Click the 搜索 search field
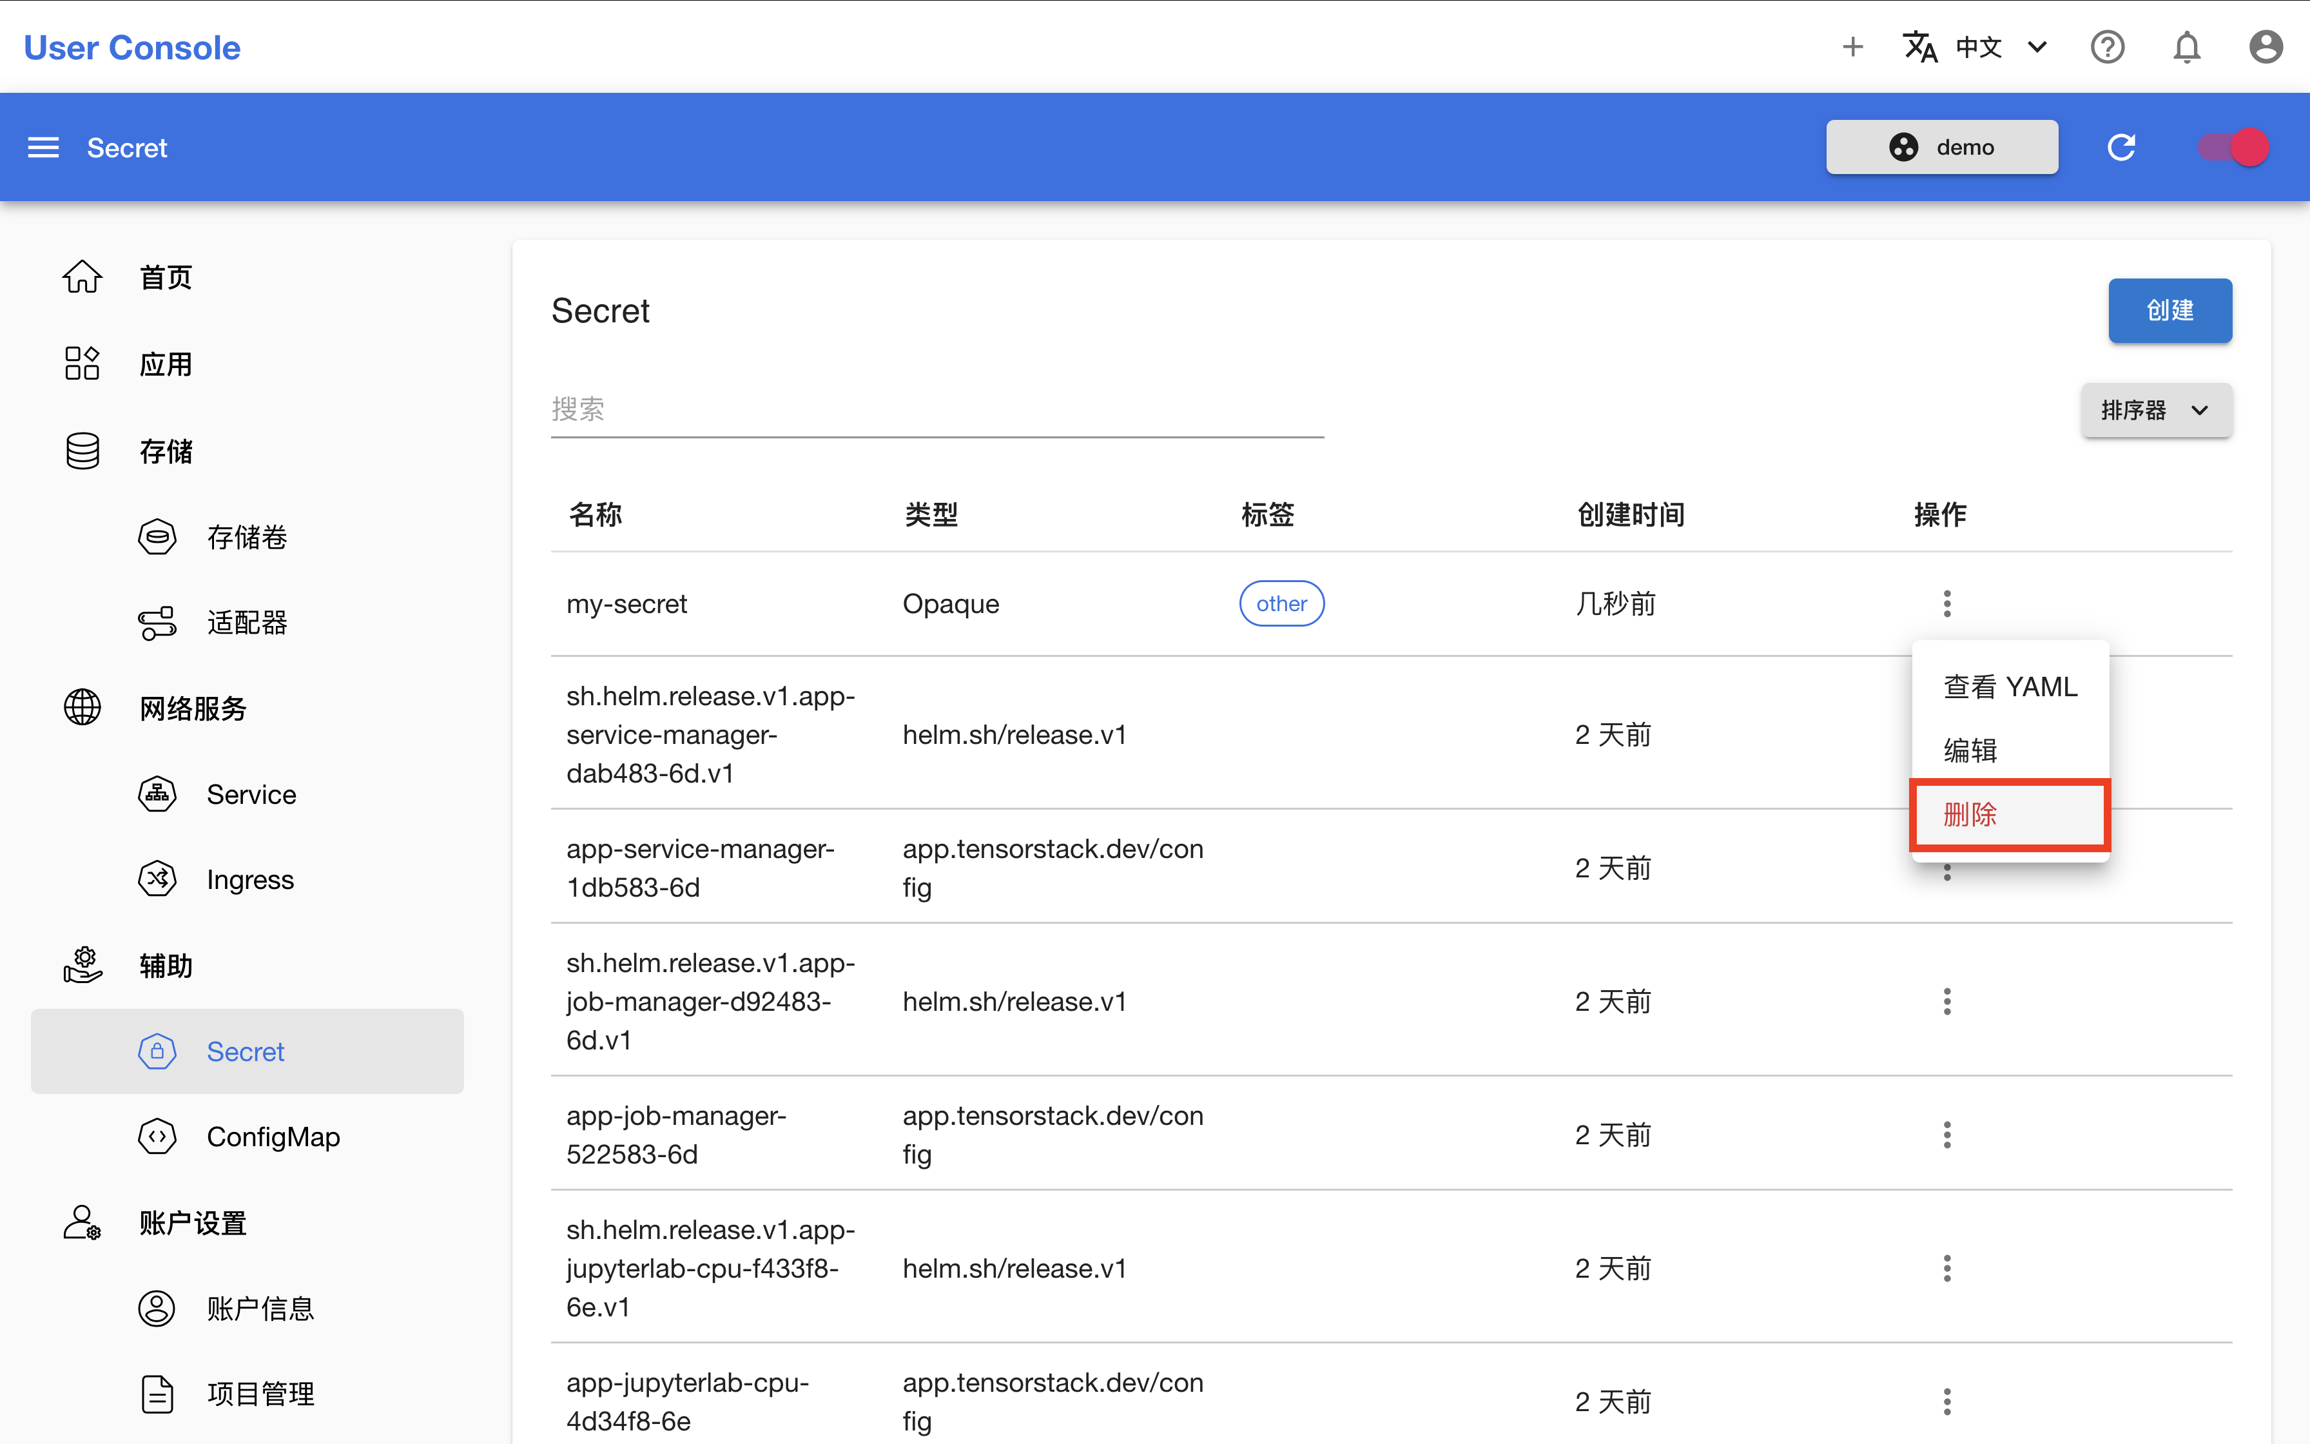This screenshot has height=1444, width=2310. [x=937, y=410]
